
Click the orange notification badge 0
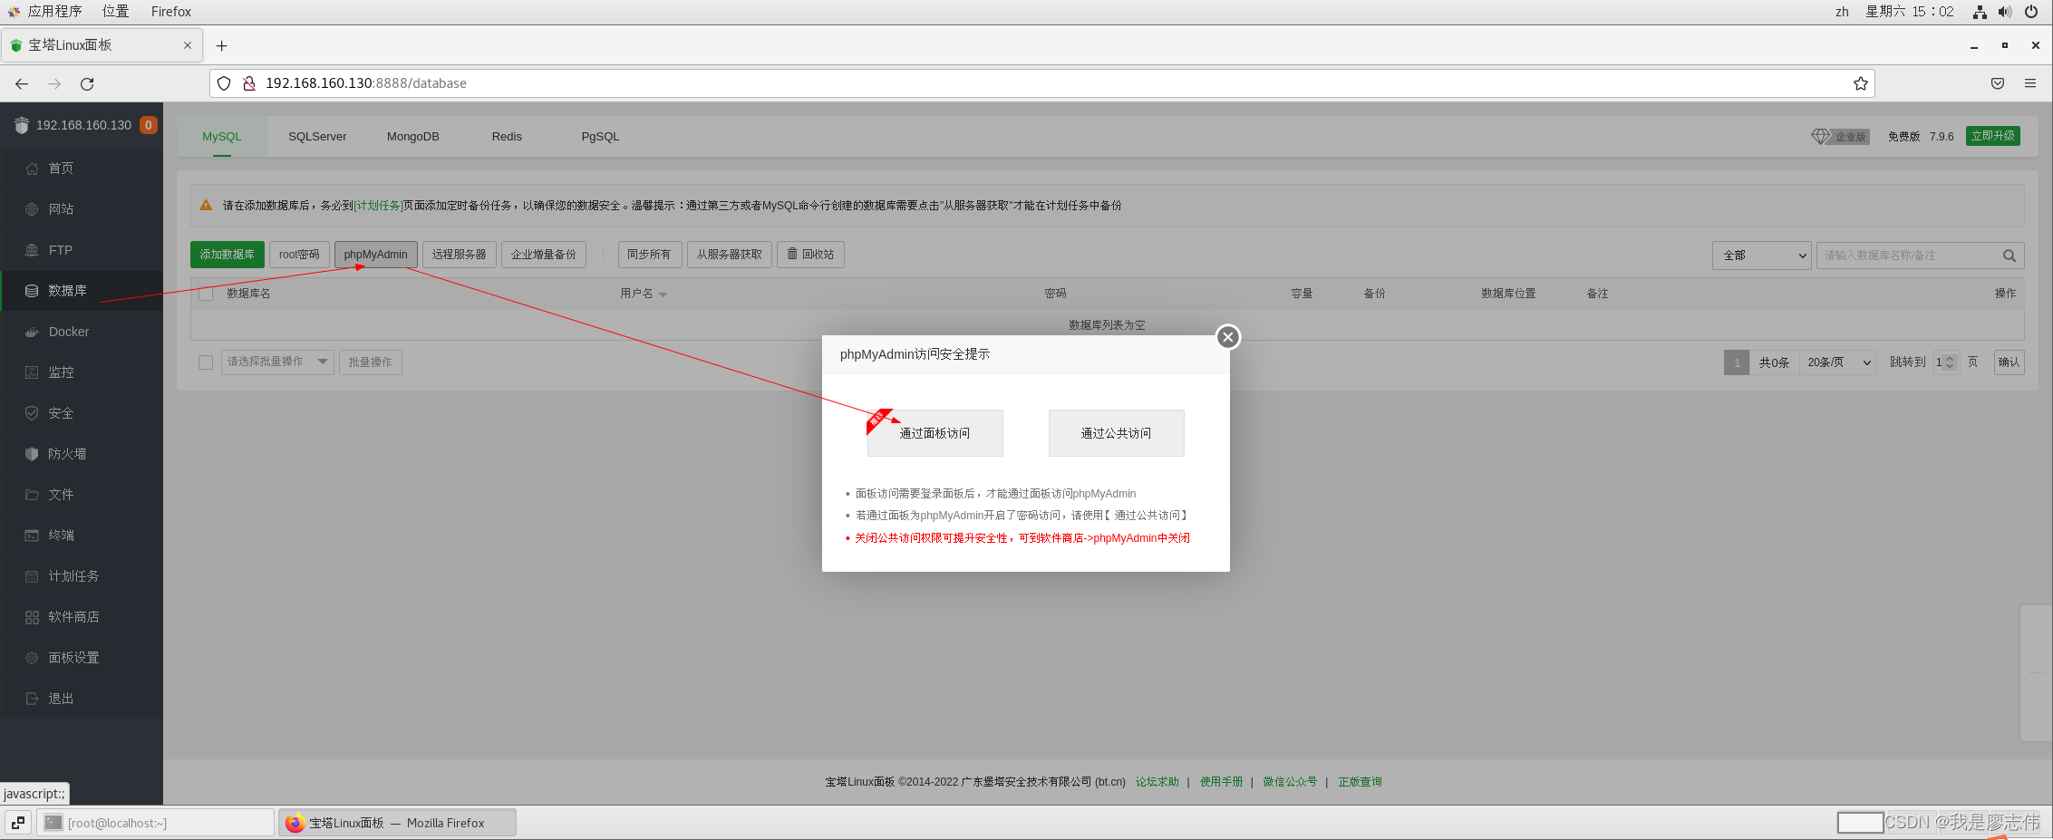point(149,125)
